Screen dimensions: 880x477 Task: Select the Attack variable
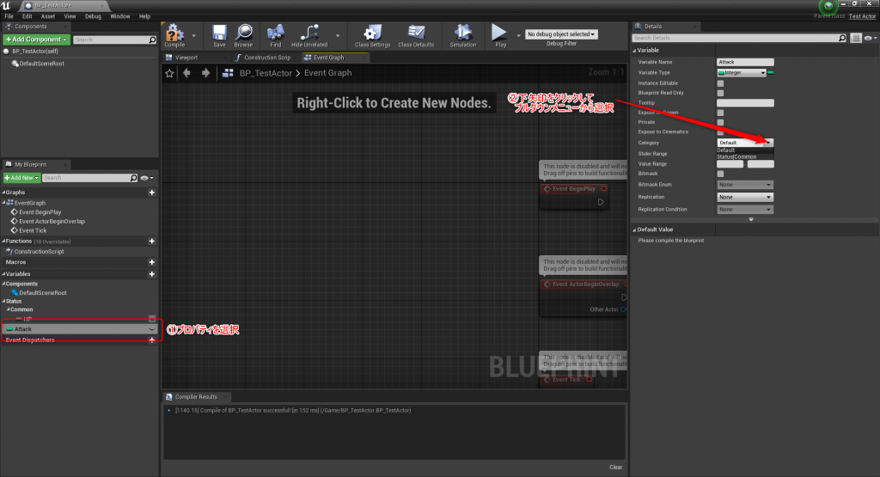[x=80, y=329]
